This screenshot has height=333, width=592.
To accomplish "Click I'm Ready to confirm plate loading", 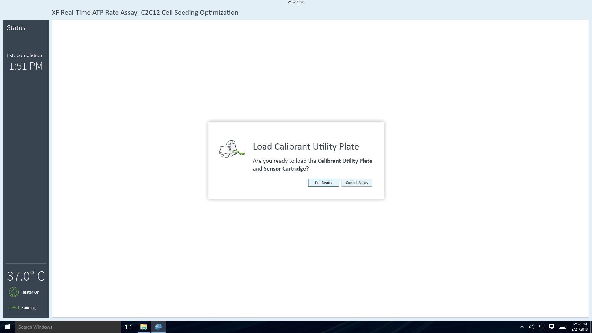I will click(x=324, y=183).
